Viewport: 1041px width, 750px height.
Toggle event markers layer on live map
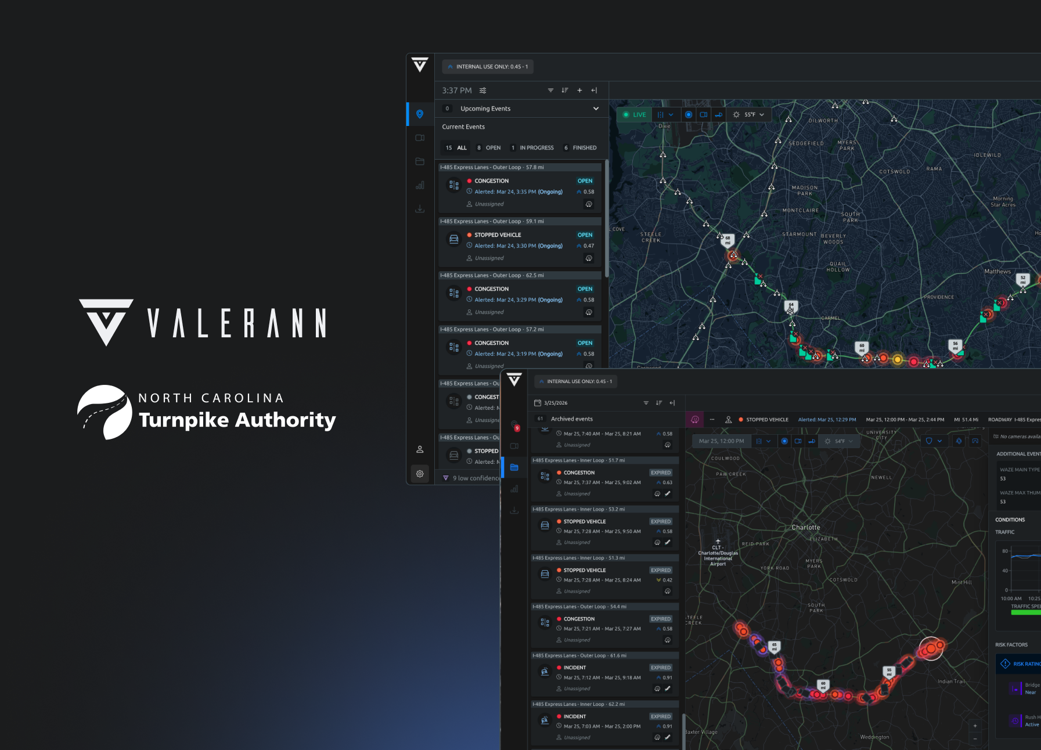689,115
